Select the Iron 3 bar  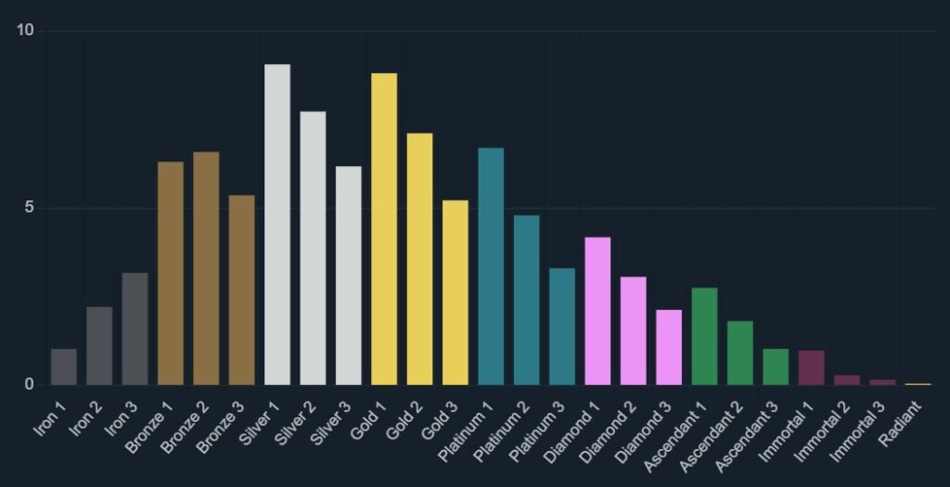(x=135, y=329)
